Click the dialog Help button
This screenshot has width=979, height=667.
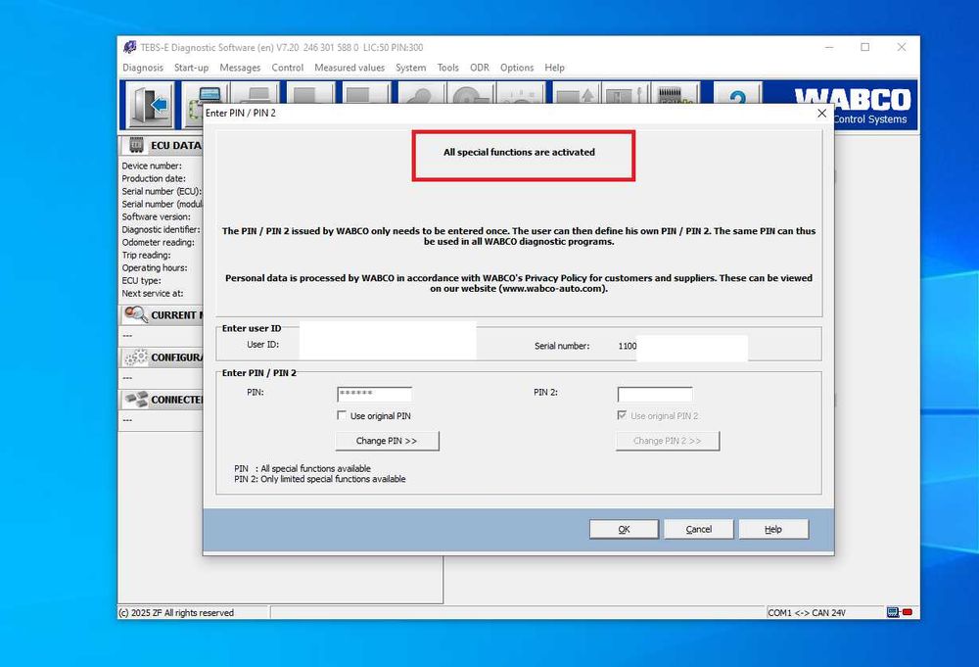773,529
